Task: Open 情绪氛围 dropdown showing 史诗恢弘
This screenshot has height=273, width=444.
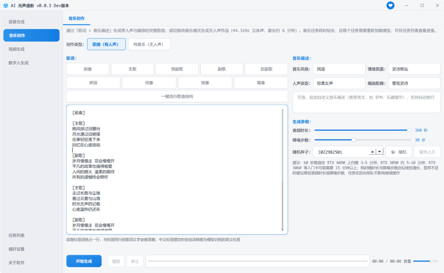Action: pyautogui.click(x=414, y=69)
